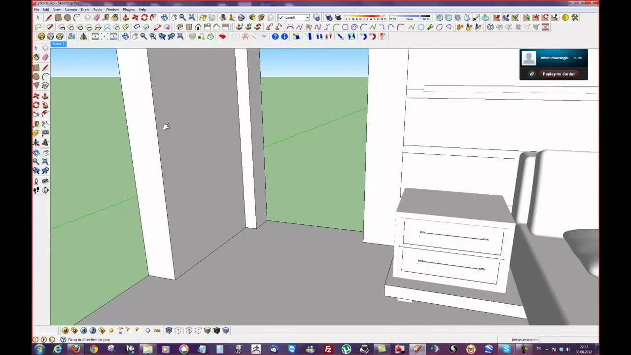This screenshot has width=631, height=355.
Task: Select the Tape Measure tool
Action: pos(36,124)
